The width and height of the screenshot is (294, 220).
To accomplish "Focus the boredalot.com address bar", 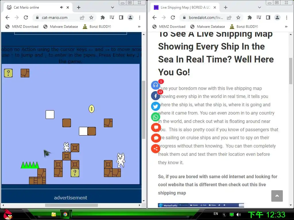I will 206,17.
